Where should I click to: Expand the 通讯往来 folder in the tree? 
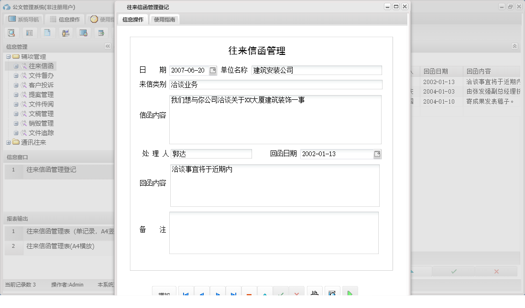coord(9,142)
